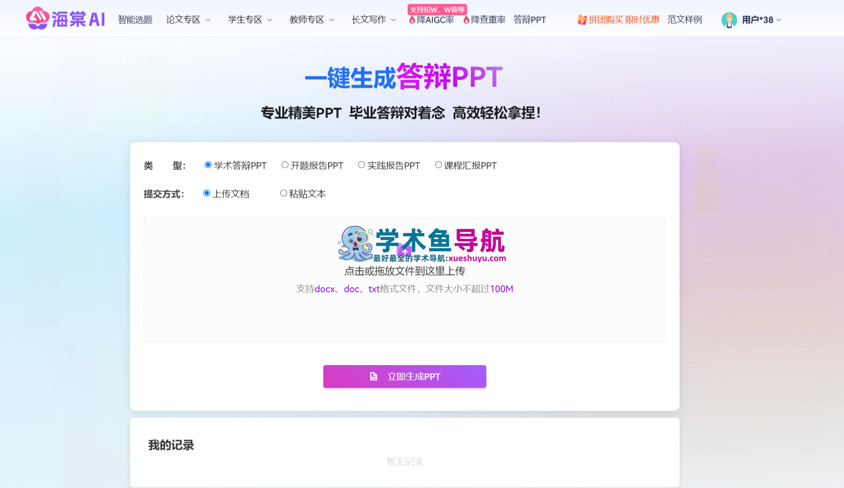Open the 范文样例 link
This screenshot has height=488, width=844.
pos(685,20)
